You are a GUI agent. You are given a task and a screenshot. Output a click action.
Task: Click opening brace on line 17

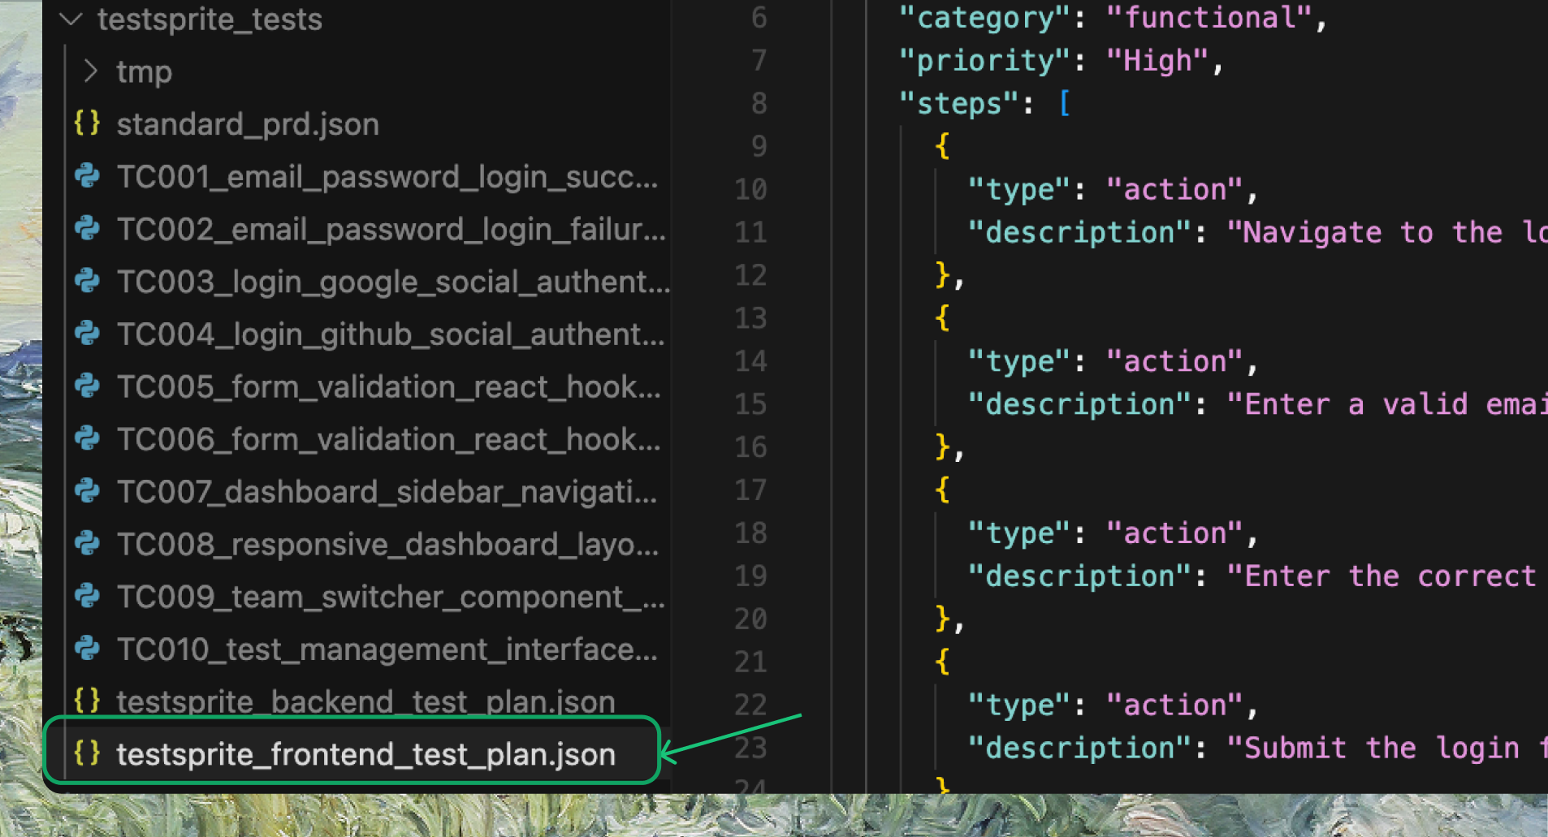pos(942,490)
